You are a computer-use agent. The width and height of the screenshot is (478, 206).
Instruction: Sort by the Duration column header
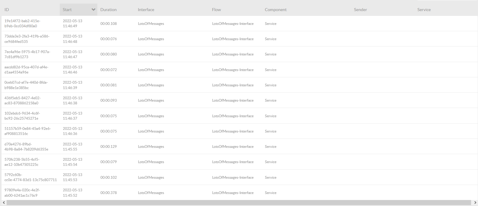click(108, 10)
